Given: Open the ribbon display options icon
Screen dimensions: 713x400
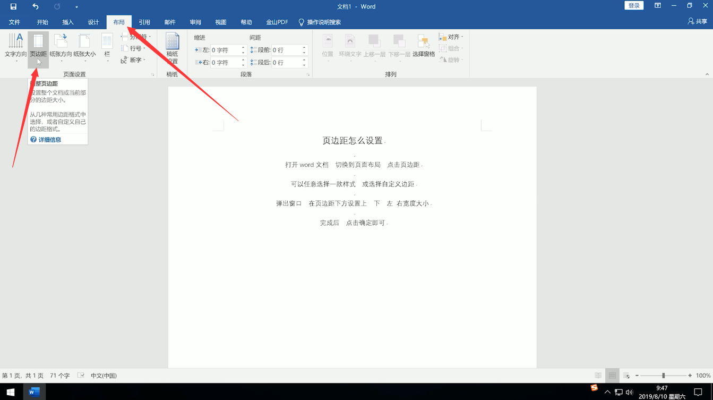Looking at the screenshot, I should tap(658, 6).
